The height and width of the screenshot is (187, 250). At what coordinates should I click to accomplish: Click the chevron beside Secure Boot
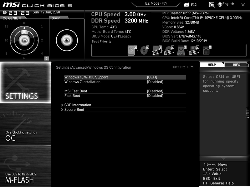point(62,110)
